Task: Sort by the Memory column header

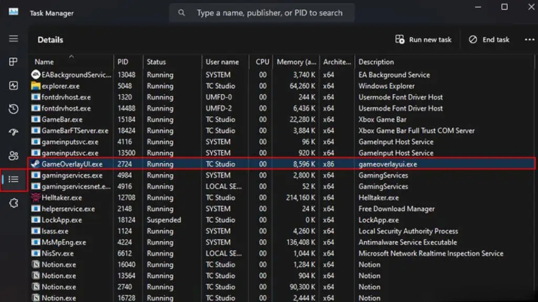Action: pos(296,62)
